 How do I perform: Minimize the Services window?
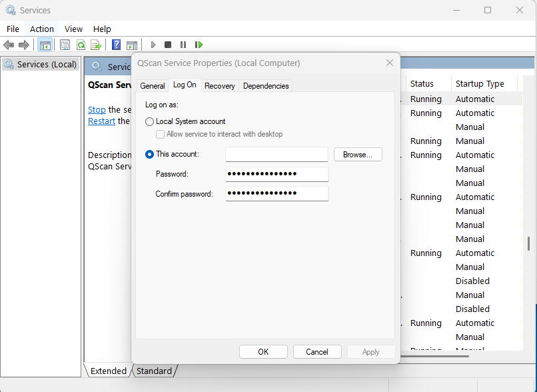456,10
